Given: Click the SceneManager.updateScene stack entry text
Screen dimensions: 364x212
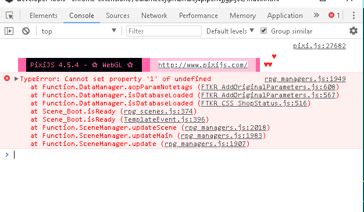Looking at the screenshot, I should click(x=109, y=127).
